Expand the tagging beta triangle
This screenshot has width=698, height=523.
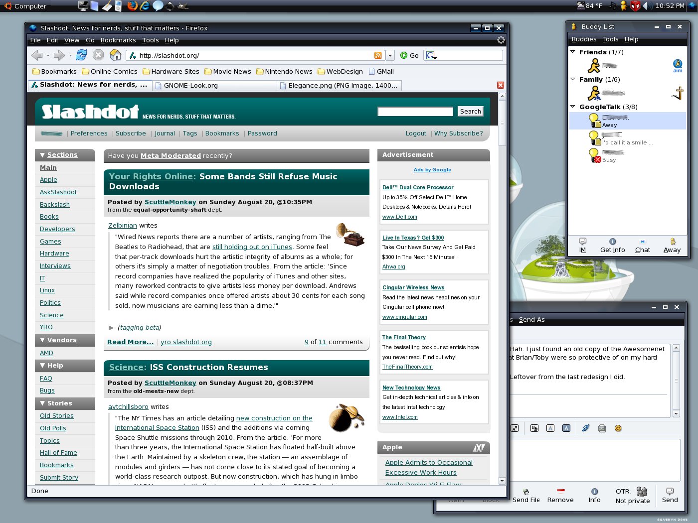[111, 328]
